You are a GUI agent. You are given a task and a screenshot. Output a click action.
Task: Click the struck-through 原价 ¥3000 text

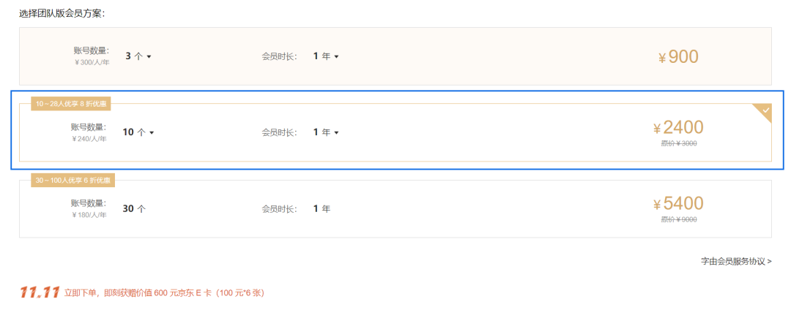(x=678, y=143)
